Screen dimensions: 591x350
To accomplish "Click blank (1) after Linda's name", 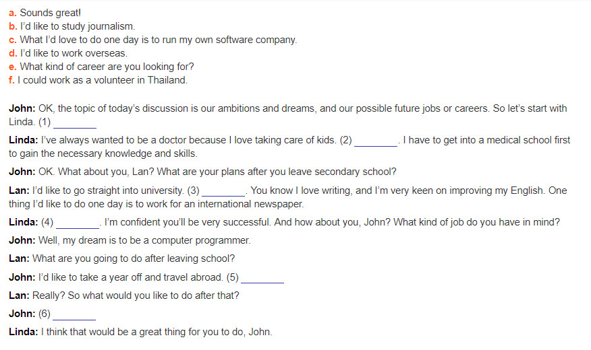I will [75, 123].
